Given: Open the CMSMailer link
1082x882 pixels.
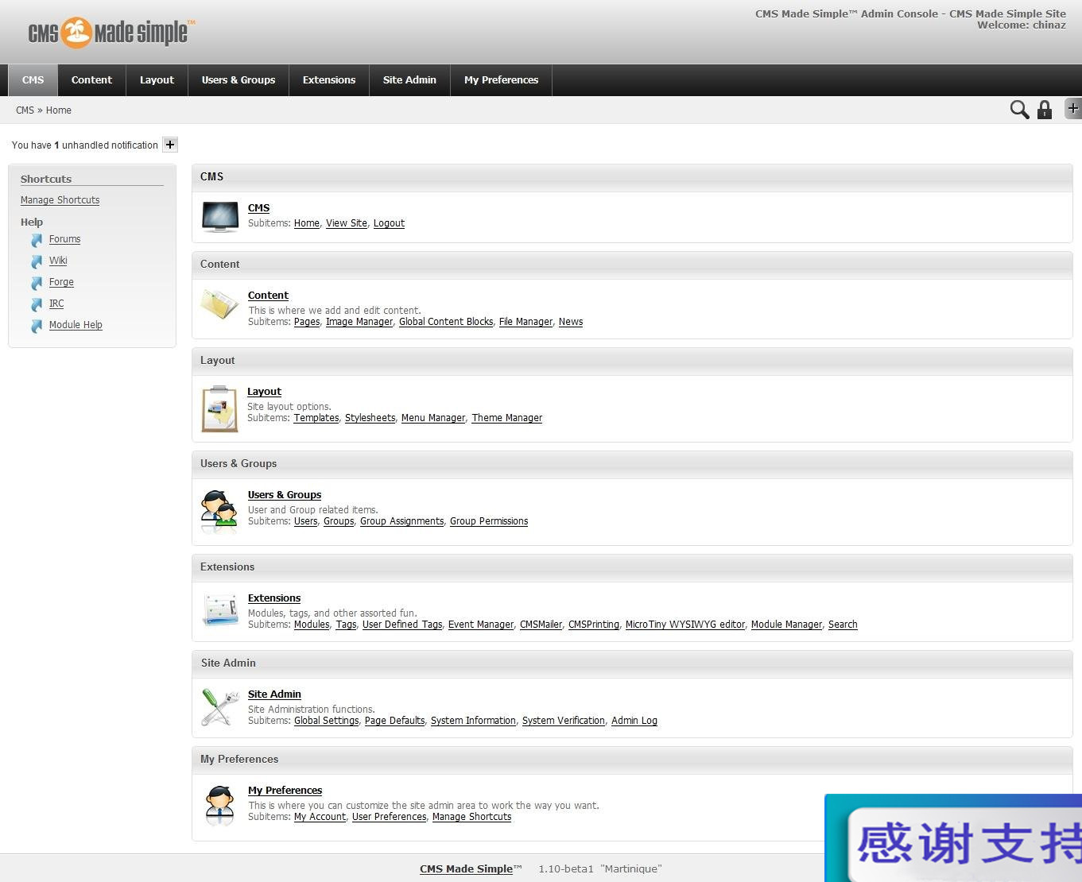Looking at the screenshot, I should tap(541, 625).
